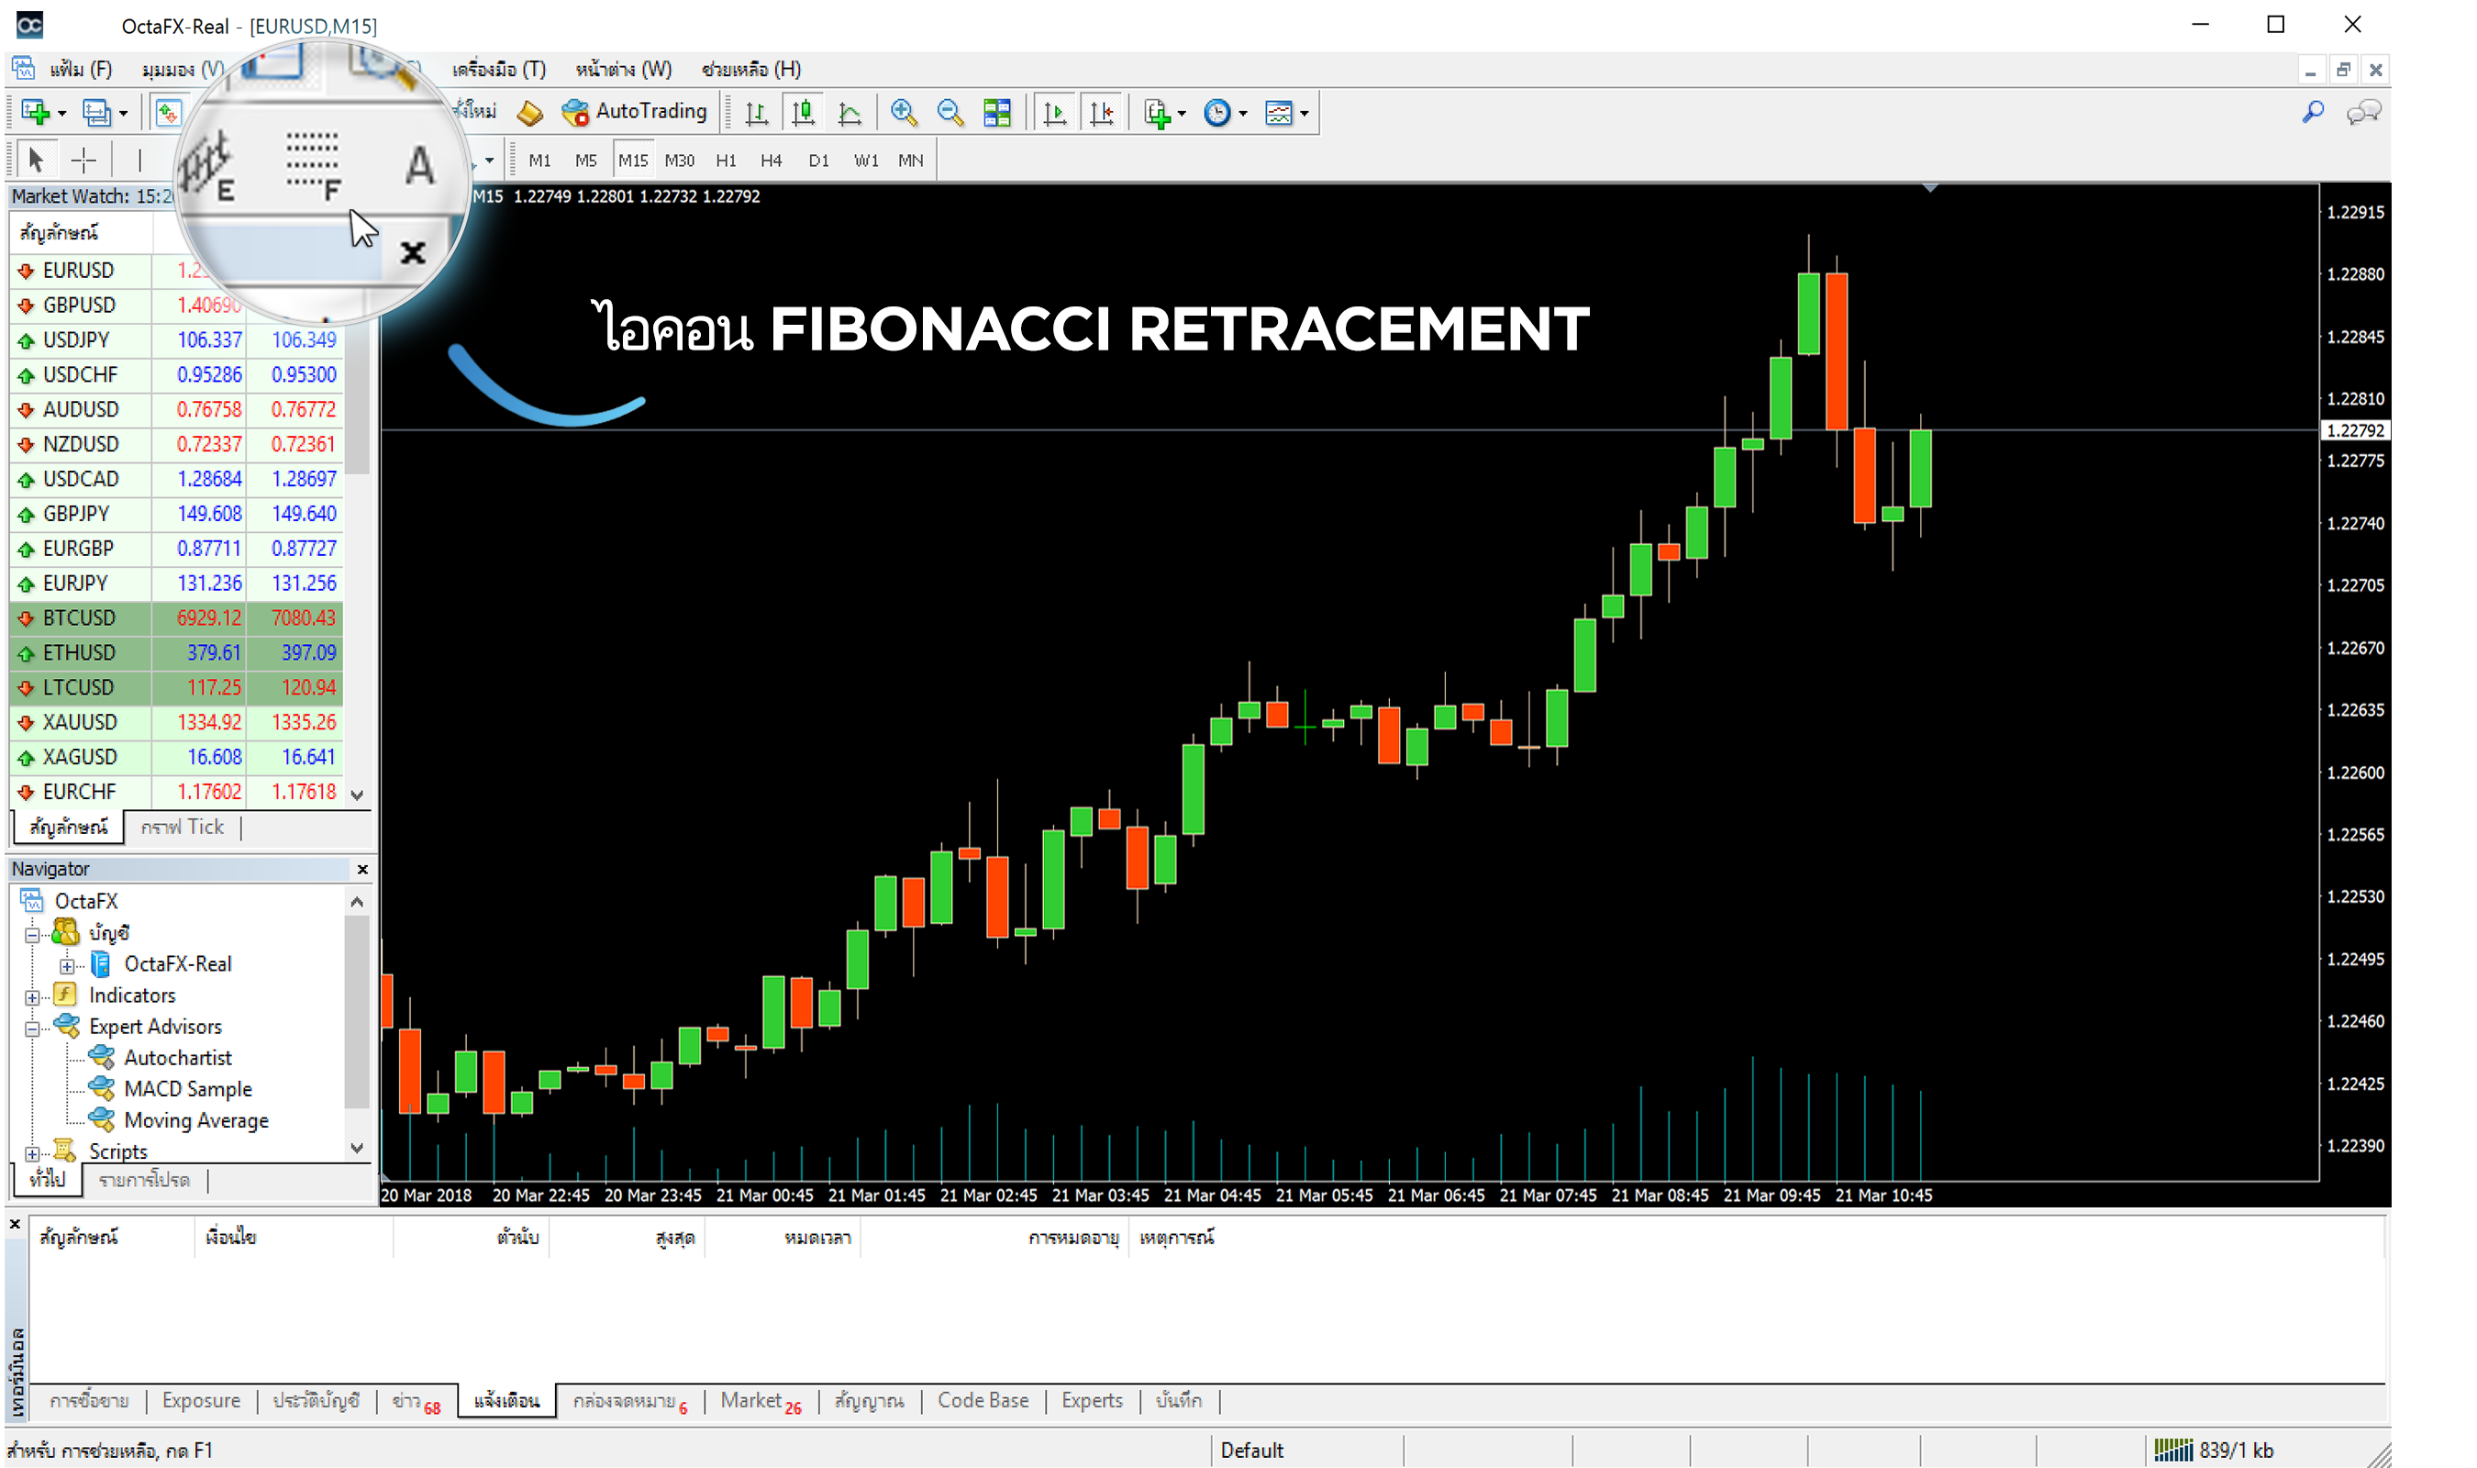Restore the EURUSD chart child window

2342,69
